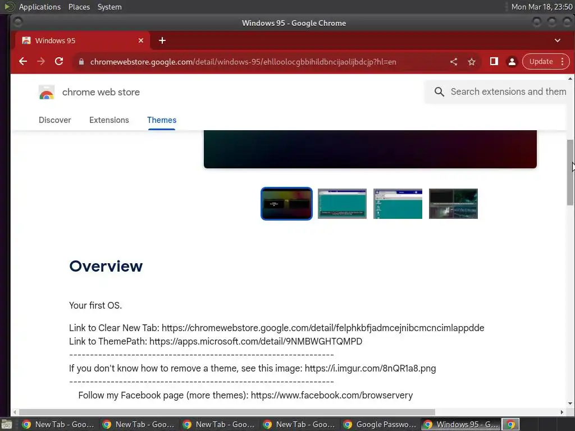
Task: Switch to the Themes tab
Action: 162,120
